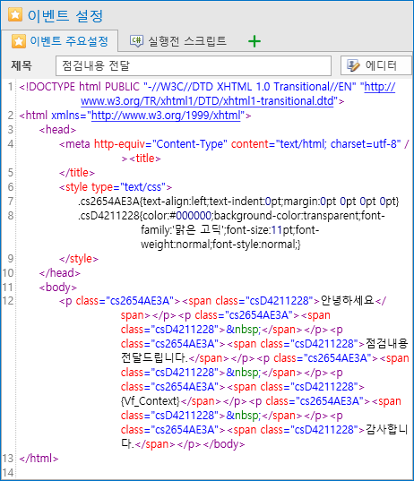Screen dimensions: 414x481
Task: Click the C# script icon on 실행전 스크립트 tab
Action: [136, 41]
